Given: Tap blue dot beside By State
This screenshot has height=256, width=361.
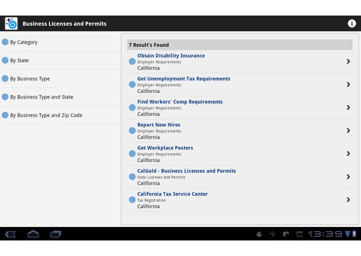Looking at the screenshot, I should (x=5, y=61).
